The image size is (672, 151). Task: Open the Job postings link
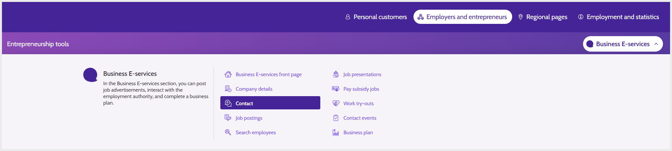pos(249,118)
